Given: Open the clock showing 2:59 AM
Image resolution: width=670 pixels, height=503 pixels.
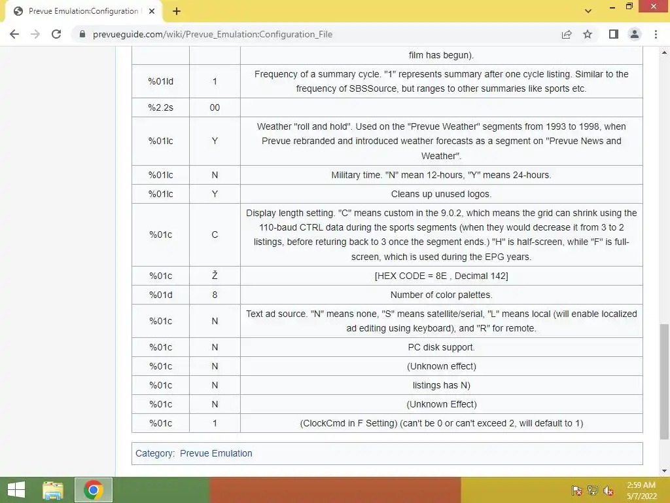Looking at the screenshot, I should pyautogui.click(x=641, y=491).
